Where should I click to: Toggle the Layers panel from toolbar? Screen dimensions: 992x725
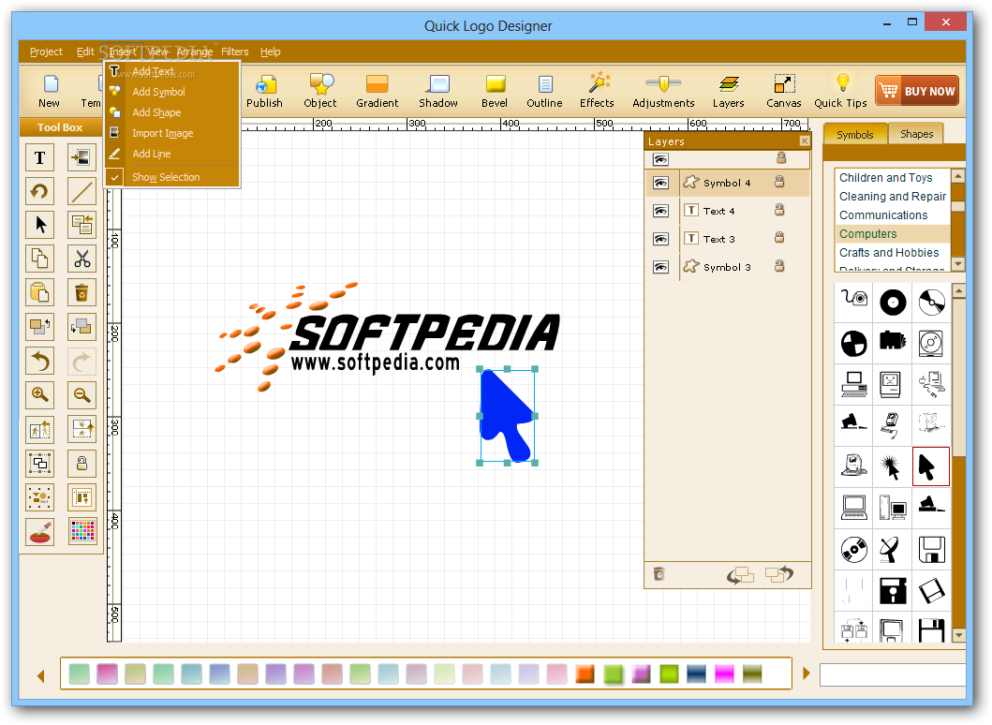729,92
